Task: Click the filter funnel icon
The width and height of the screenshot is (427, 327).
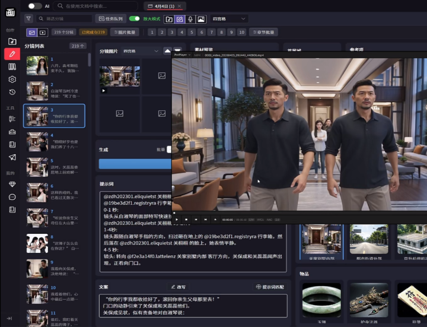Action: tap(28, 19)
